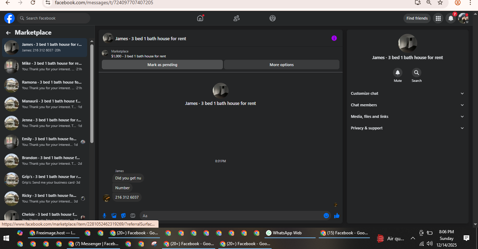478x249 pixels.
Task: Click the Search Facebook field
Action: click(x=54, y=18)
